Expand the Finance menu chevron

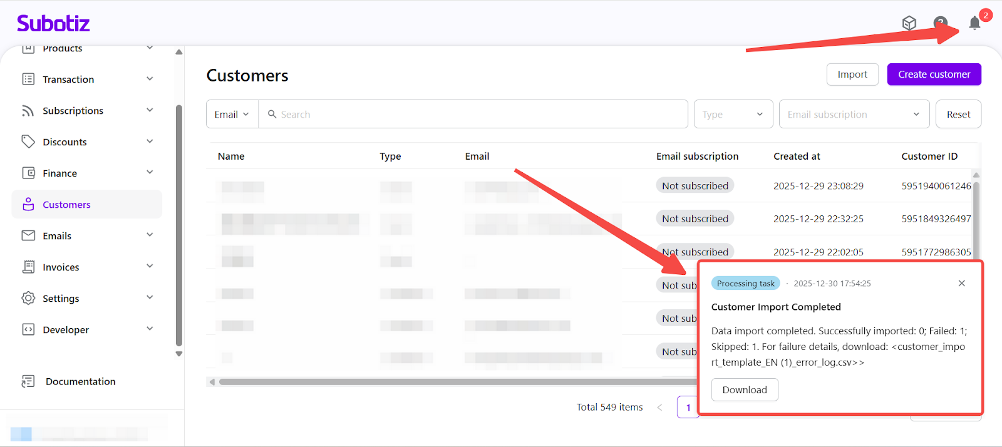(150, 173)
